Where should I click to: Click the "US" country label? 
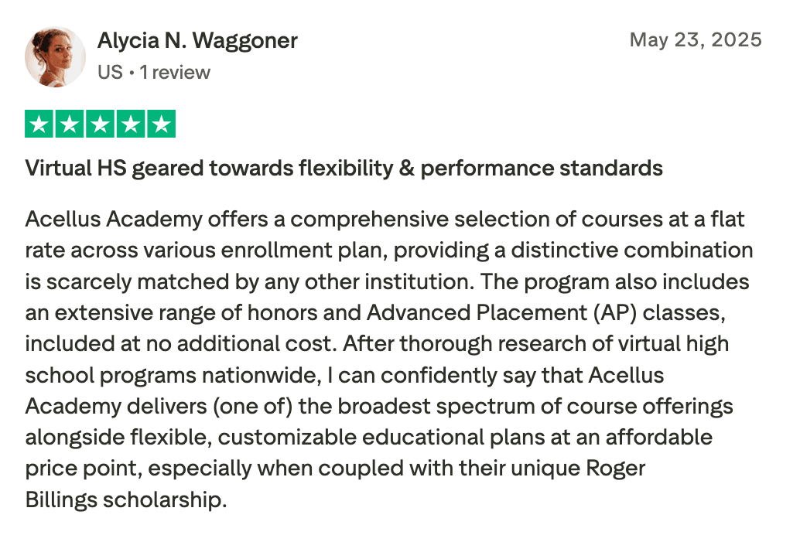tap(111, 73)
